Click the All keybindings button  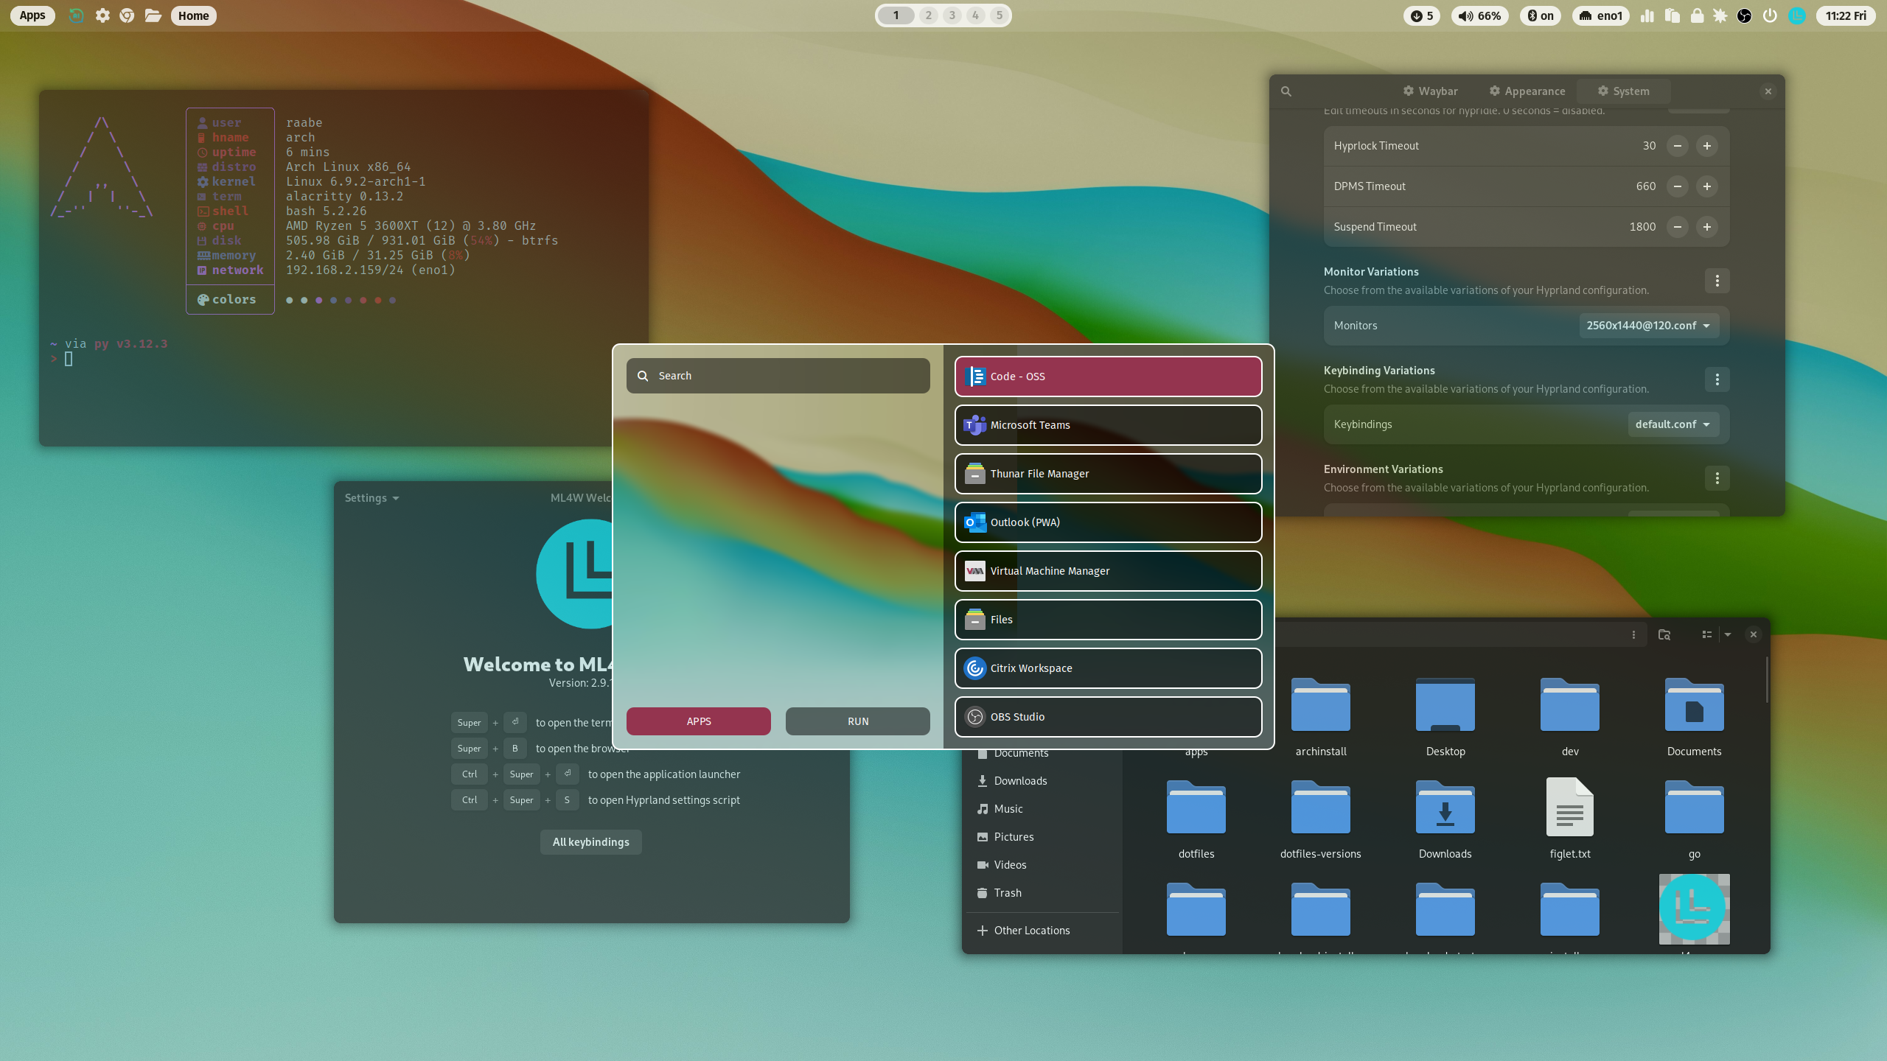click(590, 842)
